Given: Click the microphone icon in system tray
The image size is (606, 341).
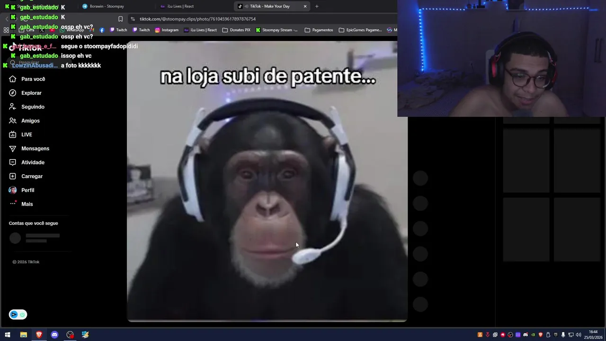Looking at the screenshot, I should [563, 335].
